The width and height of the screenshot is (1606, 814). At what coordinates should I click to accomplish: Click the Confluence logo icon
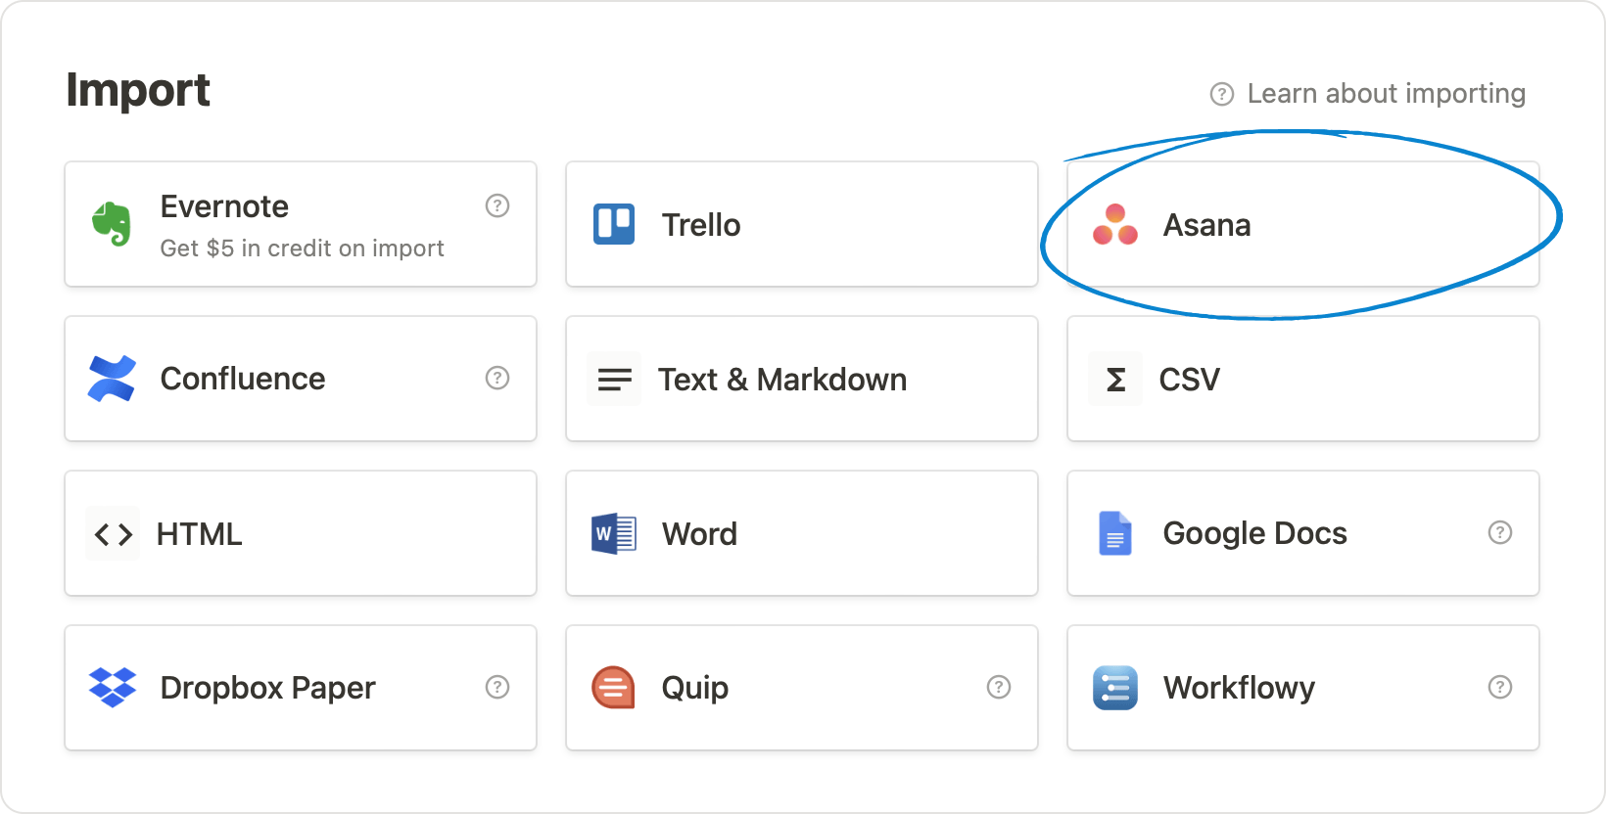pos(112,379)
